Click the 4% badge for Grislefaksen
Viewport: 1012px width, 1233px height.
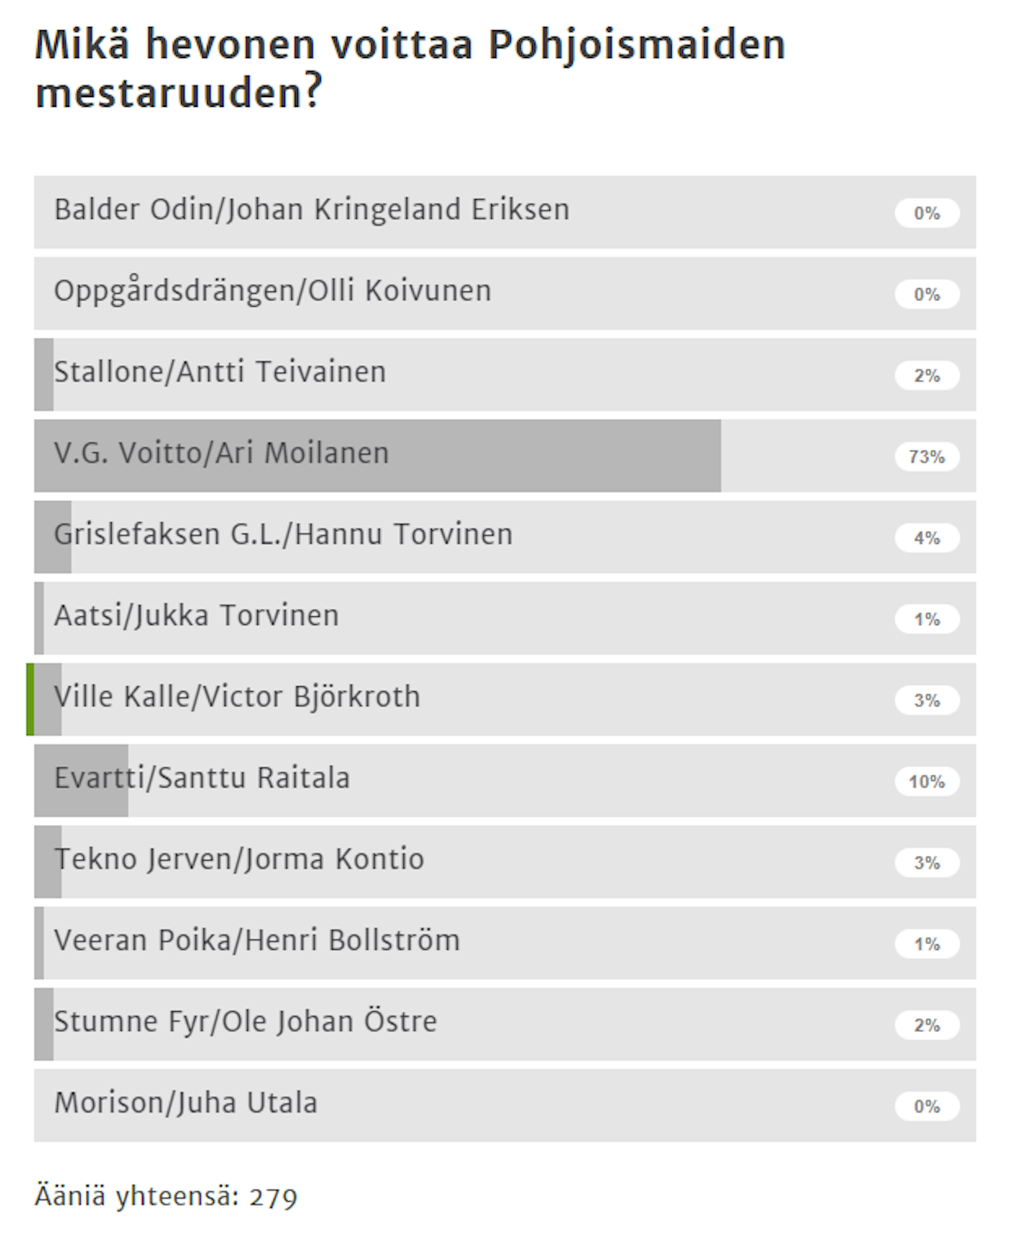point(927,538)
